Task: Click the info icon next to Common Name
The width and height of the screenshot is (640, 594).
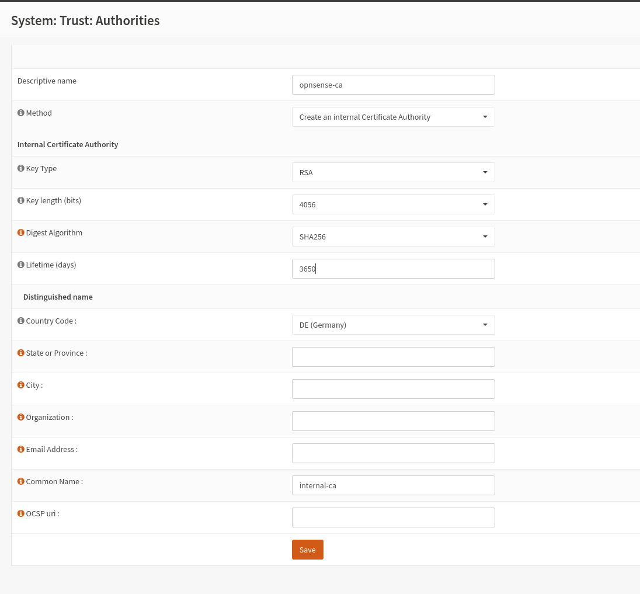Action: click(21, 482)
